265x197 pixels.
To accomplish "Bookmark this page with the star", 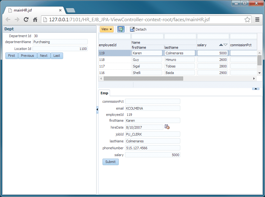I will point(247,20).
